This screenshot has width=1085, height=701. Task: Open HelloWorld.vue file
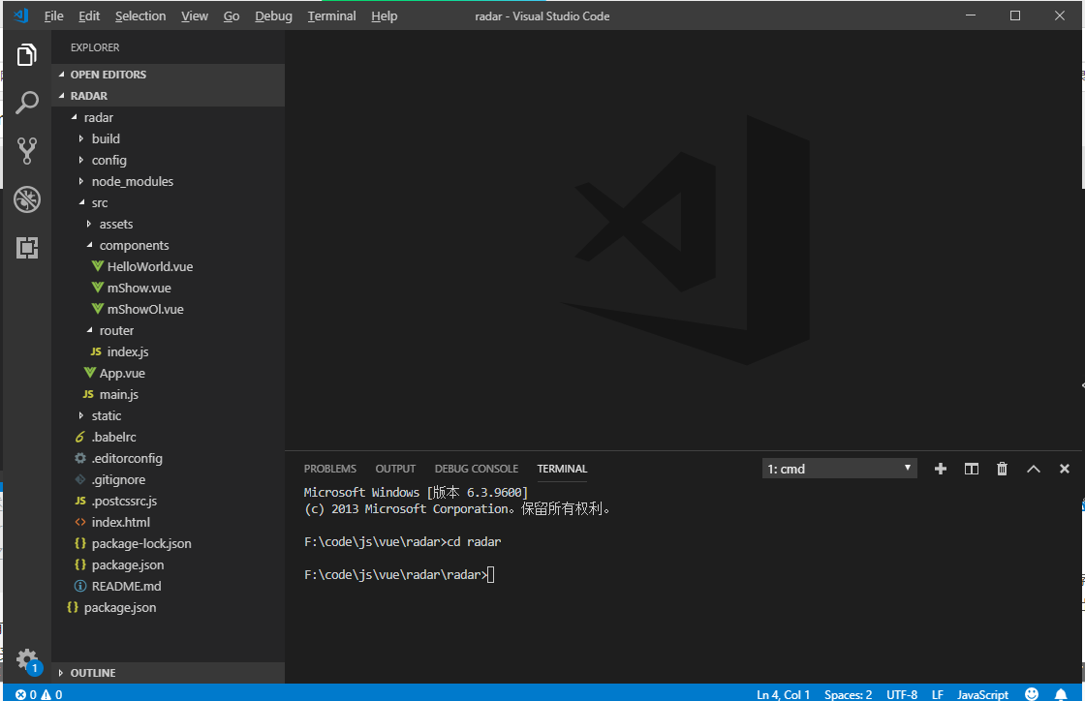pyautogui.click(x=150, y=266)
